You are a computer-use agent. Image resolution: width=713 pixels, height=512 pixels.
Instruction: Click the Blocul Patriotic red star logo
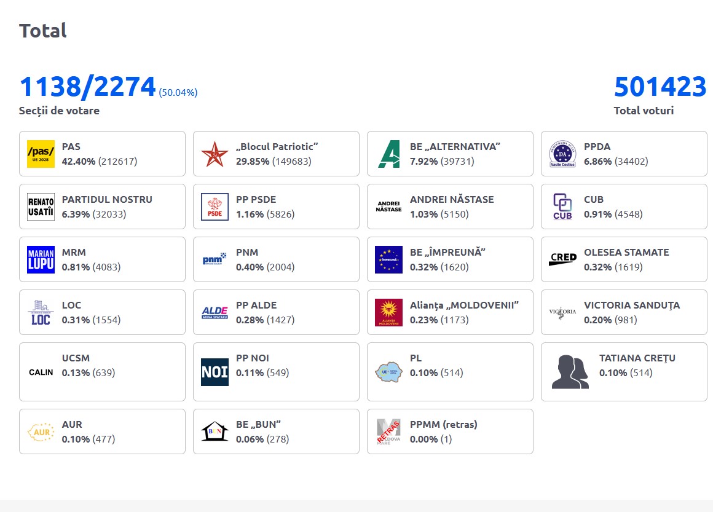tap(215, 154)
